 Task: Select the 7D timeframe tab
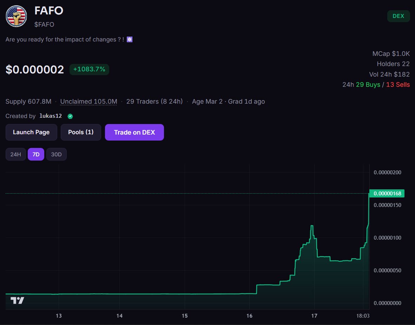tap(36, 154)
